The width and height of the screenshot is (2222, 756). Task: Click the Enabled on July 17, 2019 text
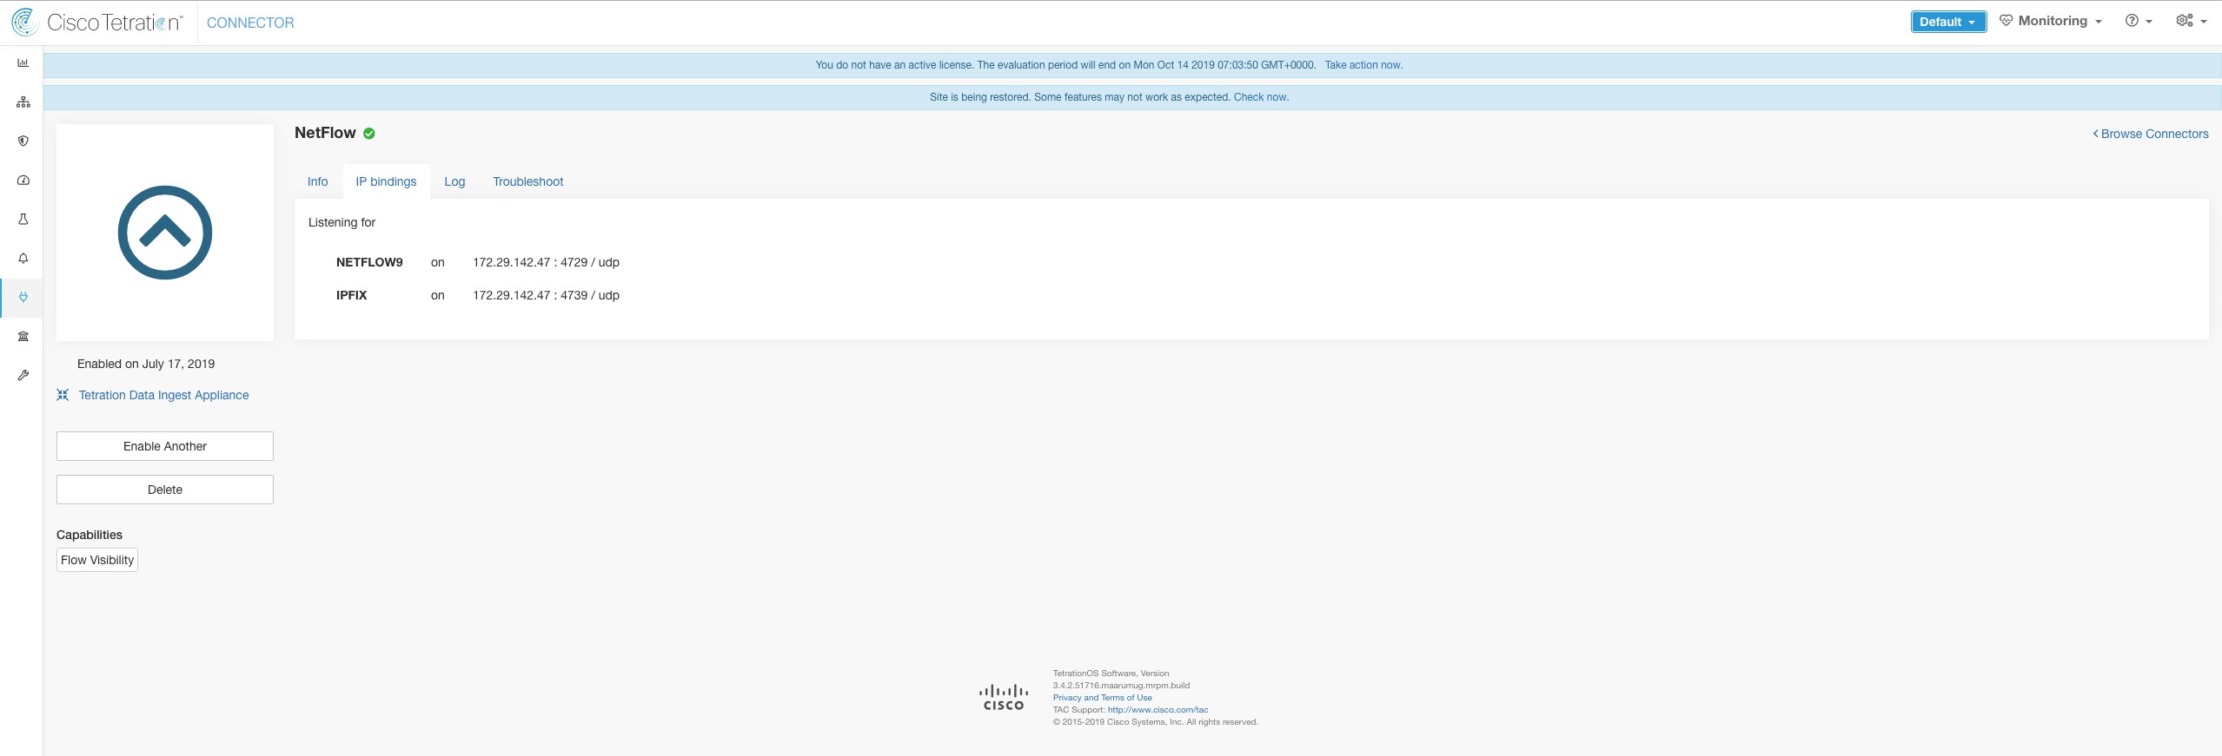tap(146, 364)
